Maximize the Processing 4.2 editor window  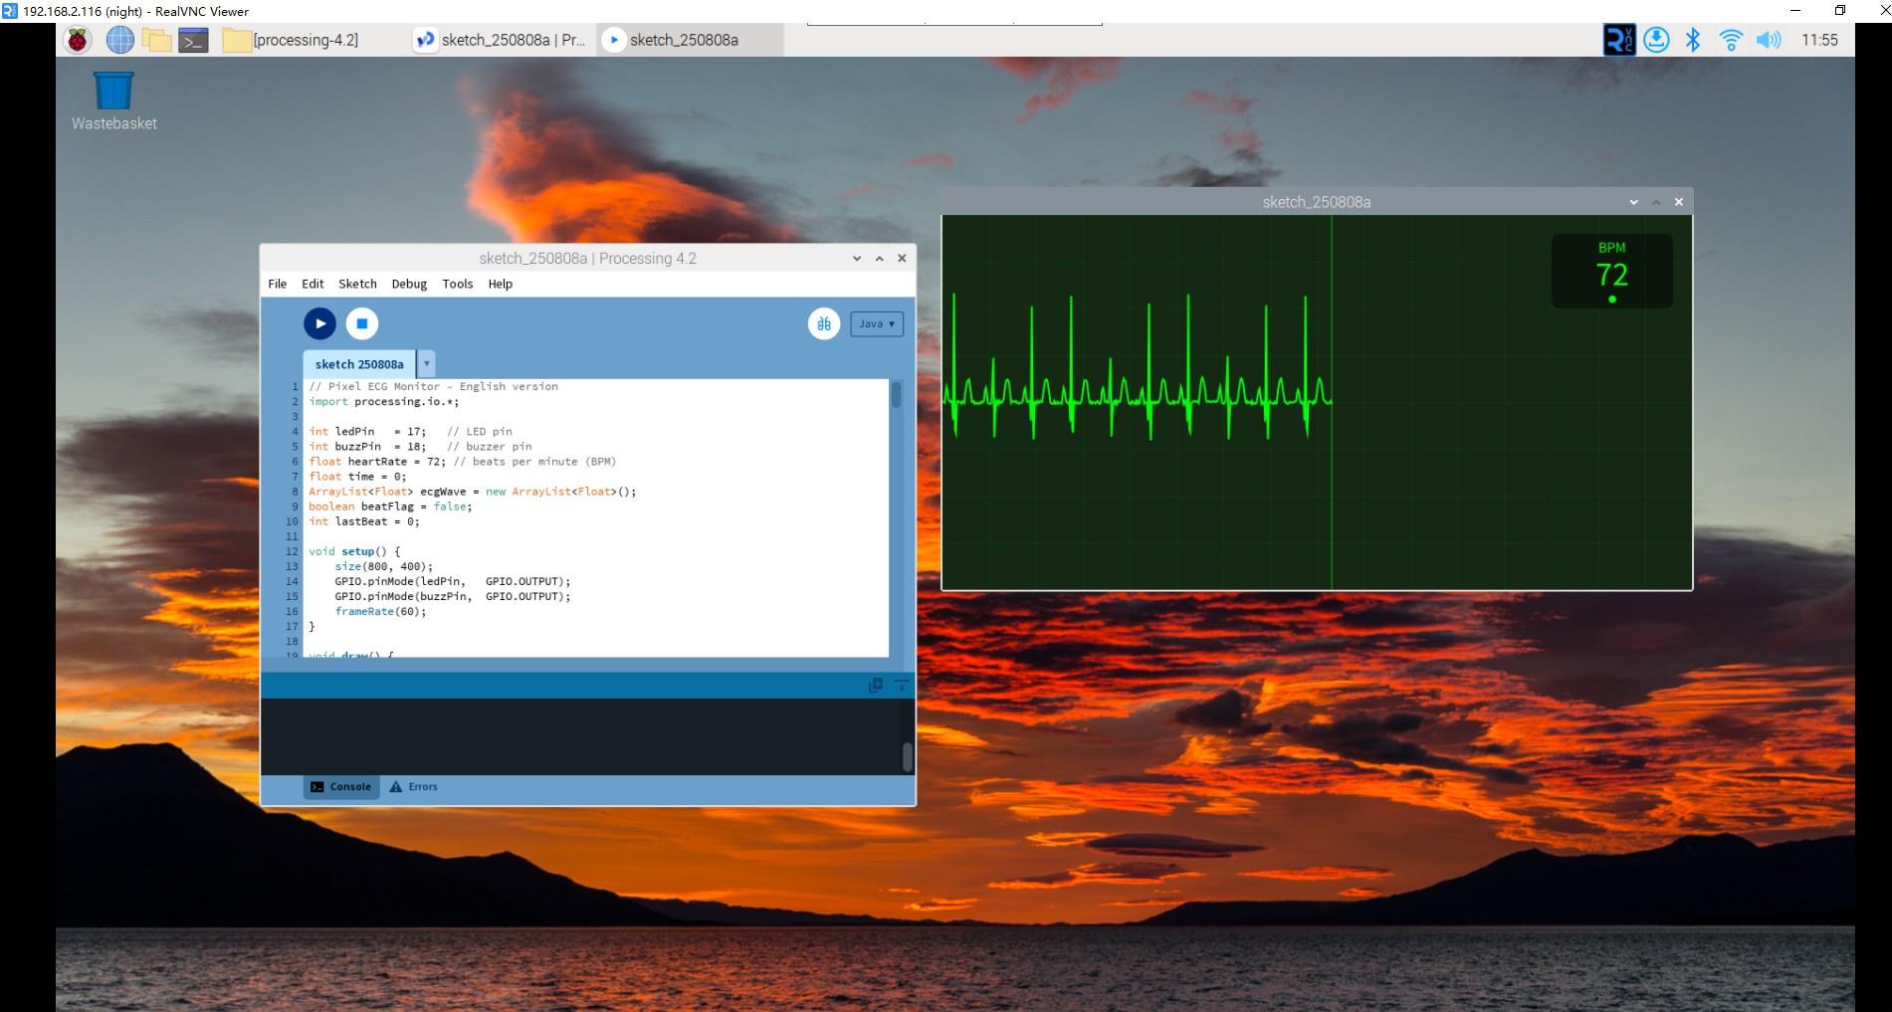[879, 258]
